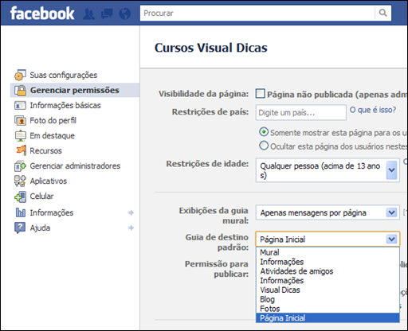Choose the Informações option above Visual Dicas

click(x=328, y=281)
